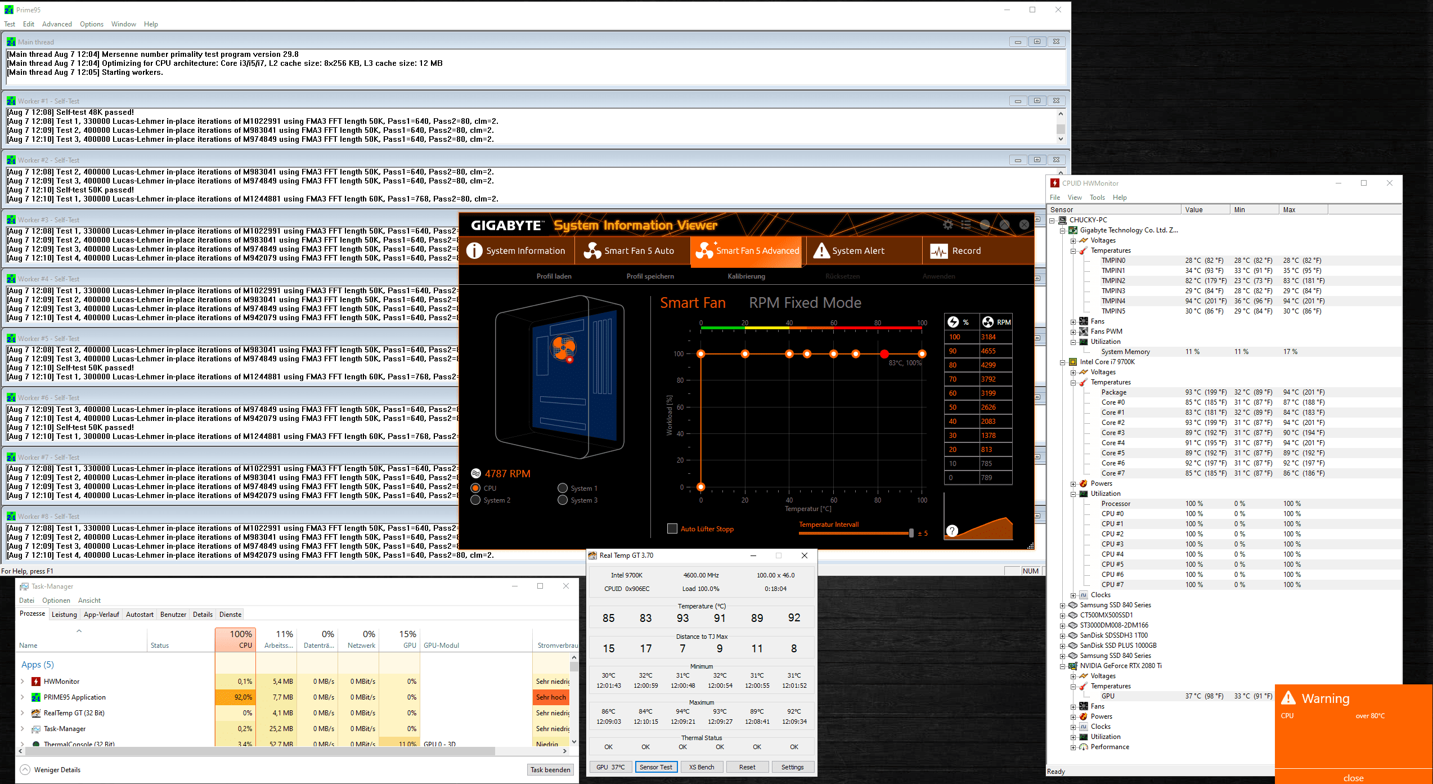Switch to Smart Fan 5 Auto tab
This screenshot has width=1433, height=784.
[x=632, y=251]
